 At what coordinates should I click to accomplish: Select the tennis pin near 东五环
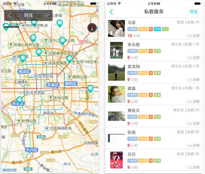[x=90, y=89]
